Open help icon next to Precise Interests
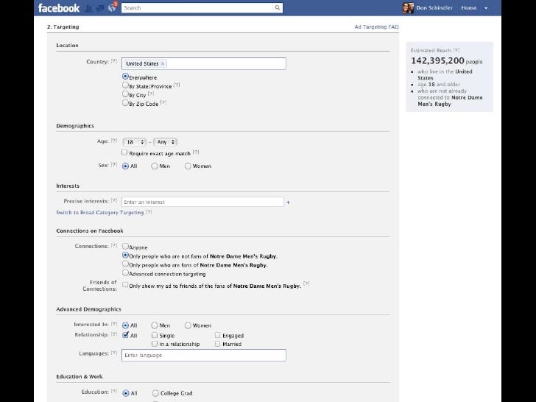The width and height of the screenshot is (536, 402). 114,201
